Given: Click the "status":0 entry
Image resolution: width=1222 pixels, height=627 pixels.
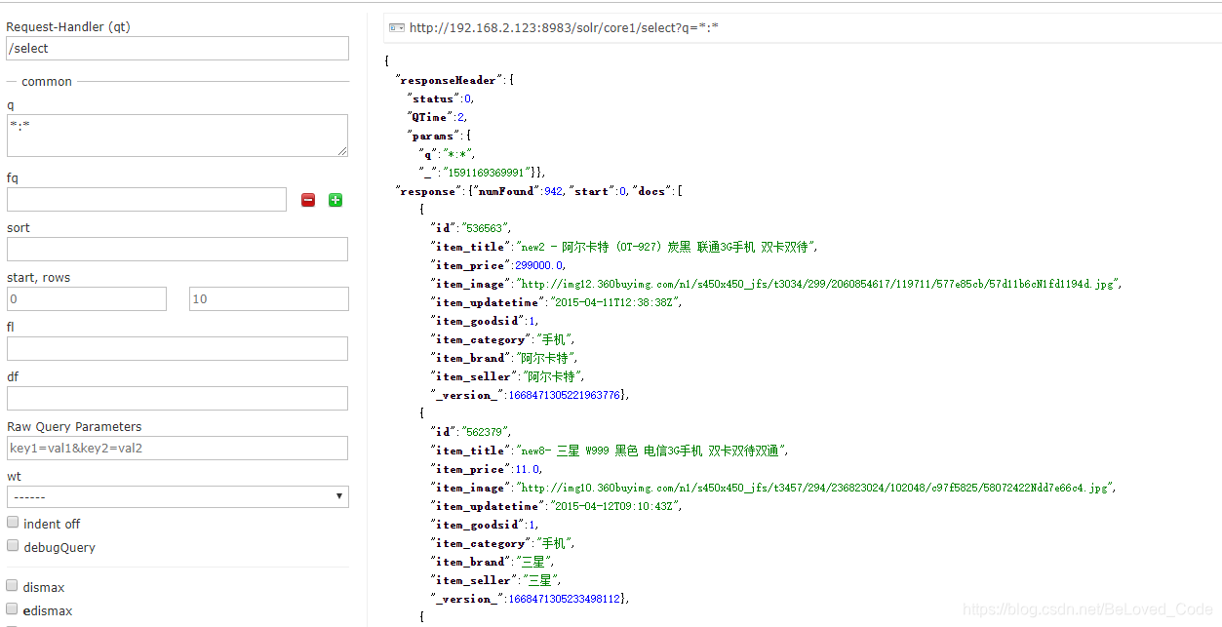Looking at the screenshot, I should point(440,98).
